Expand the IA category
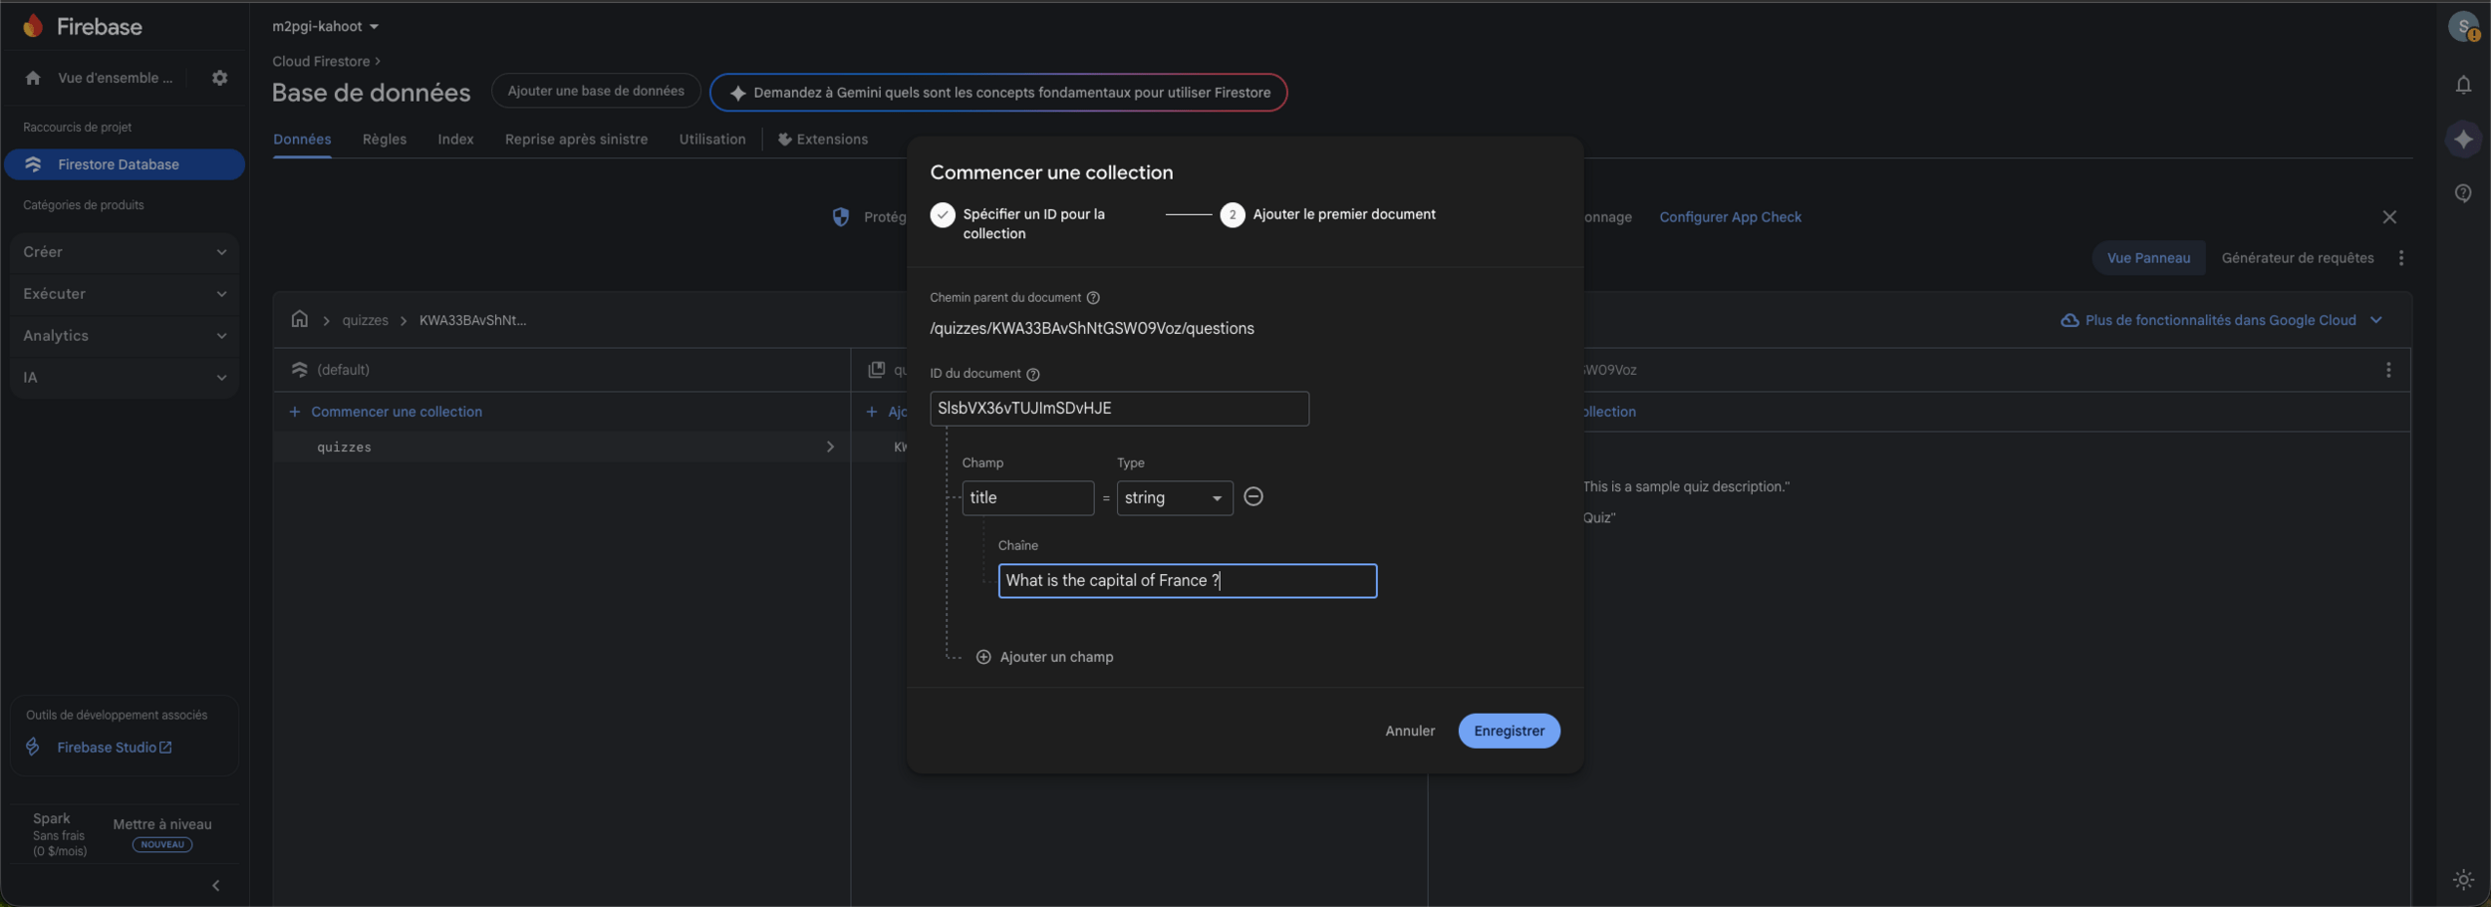 click(x=125, y=378)
